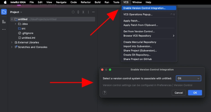211x112 pixels.
Task: Expand Scratches and Consoles node
Action: click(x=12, y=47)
